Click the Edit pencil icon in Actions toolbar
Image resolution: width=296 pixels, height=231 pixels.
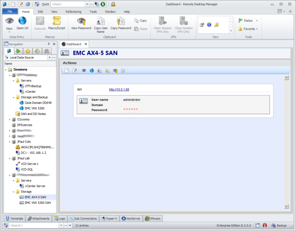[75, 71]
